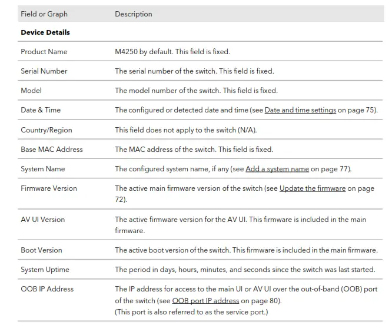This screenshot has height=325, width=392.
Task: Click the 'Field or Graph' column header
Action: [x=44, y=14]
